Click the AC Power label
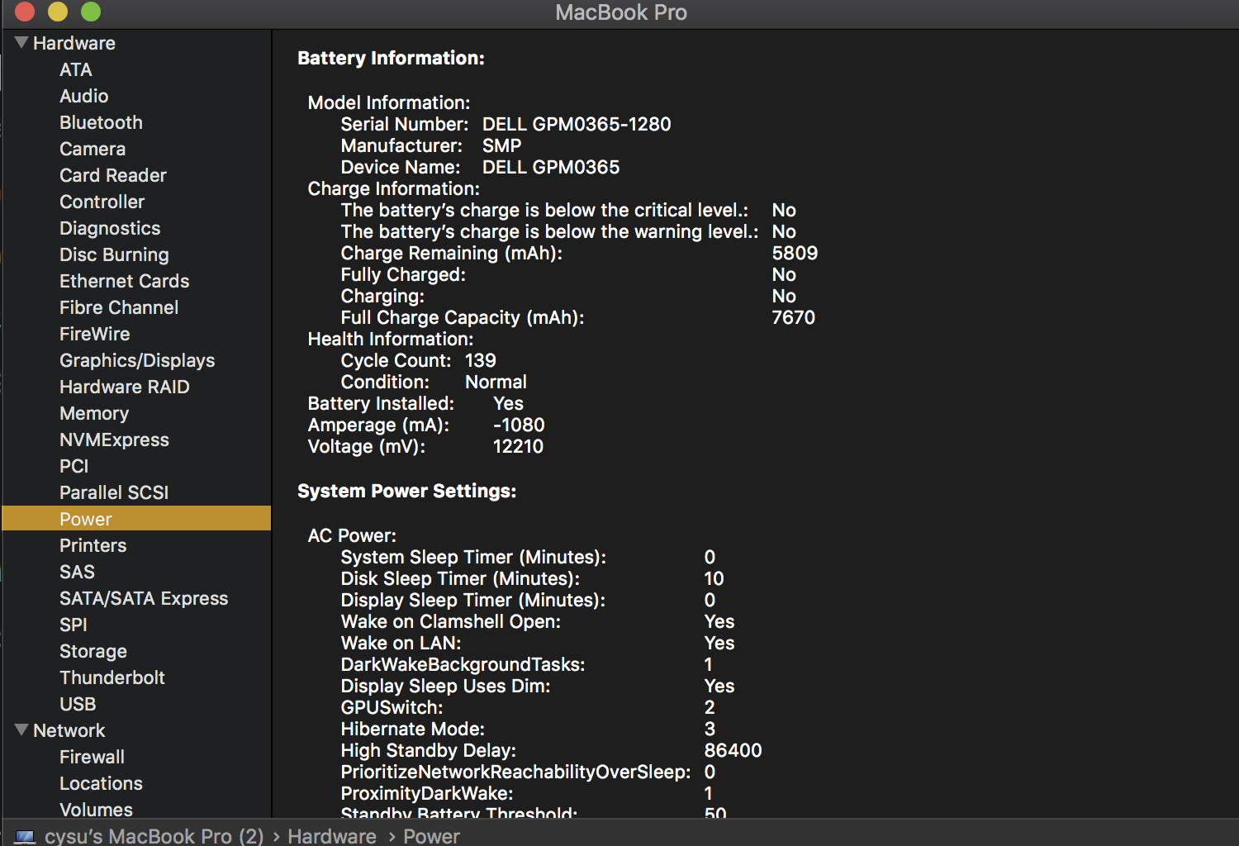Screen dimensions: 1239x846 (352, 535)
